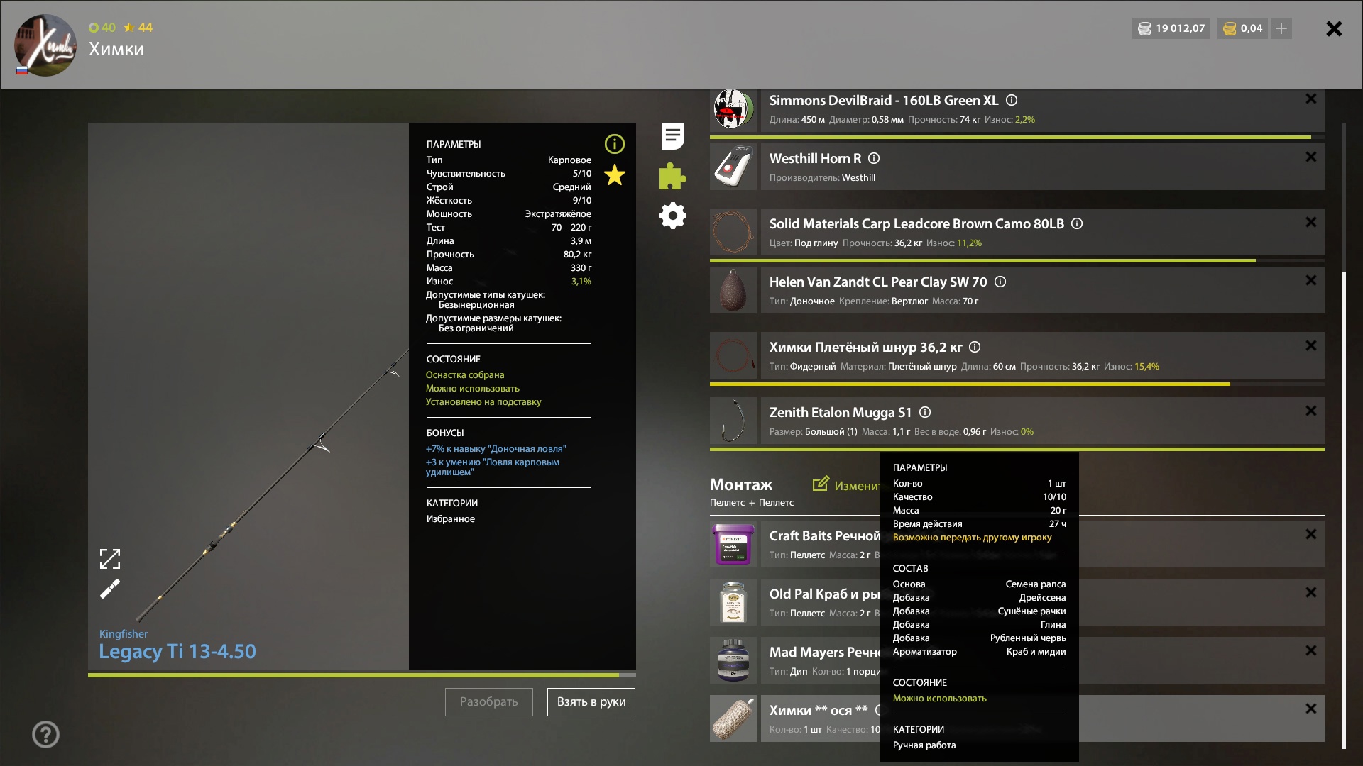Show info for Simmons DevilBraid line
The width and height of the screenshot is (1363, 766).
click(1012, 101)
